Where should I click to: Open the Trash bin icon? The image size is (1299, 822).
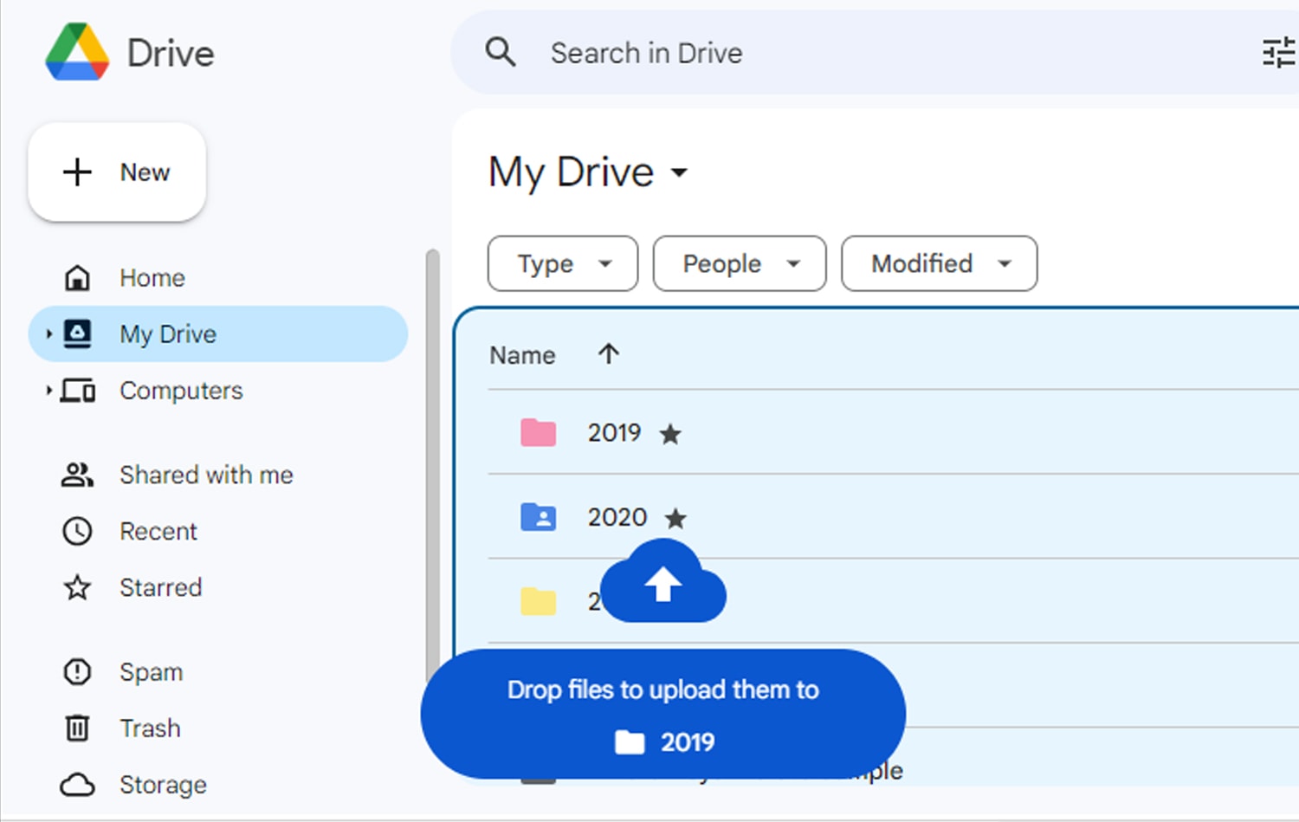click(x=77, y=728)
